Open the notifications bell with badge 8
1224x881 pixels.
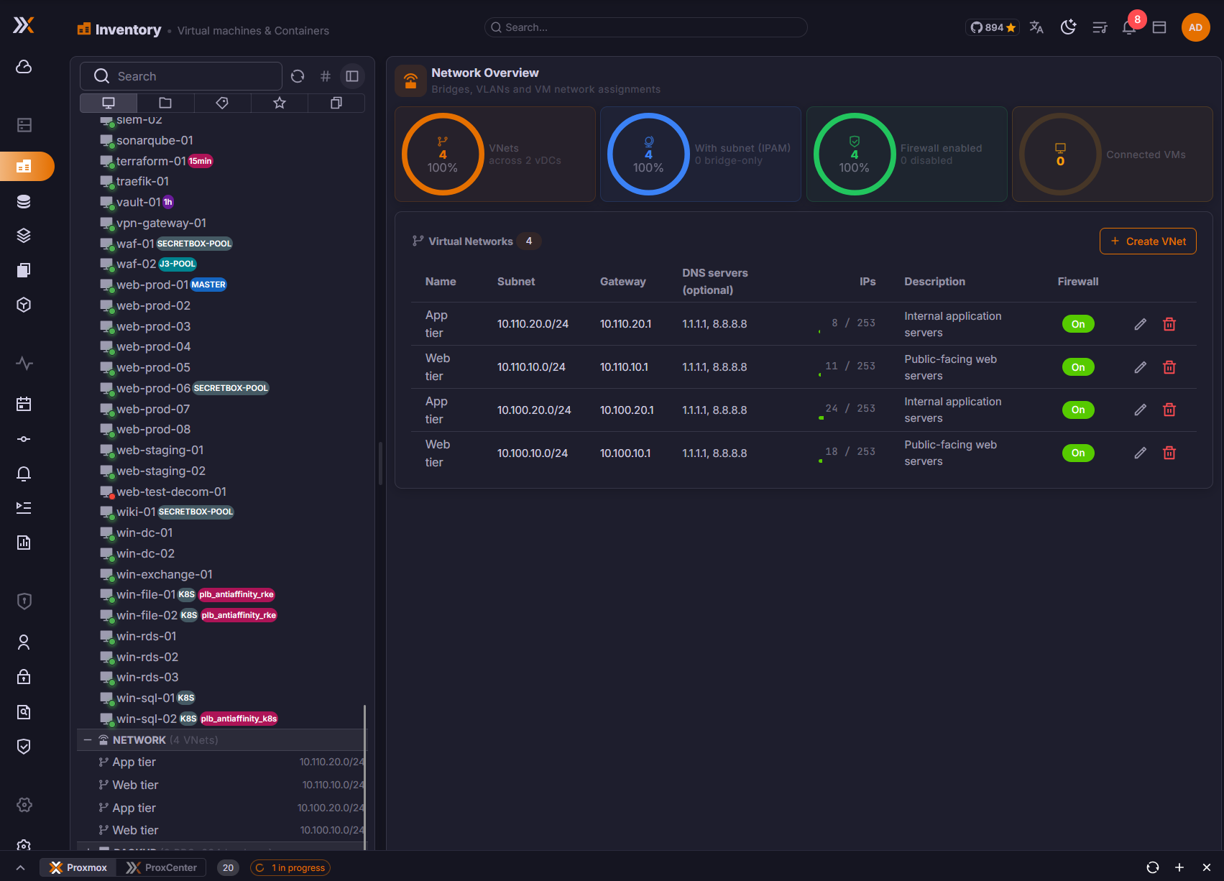1130,27
